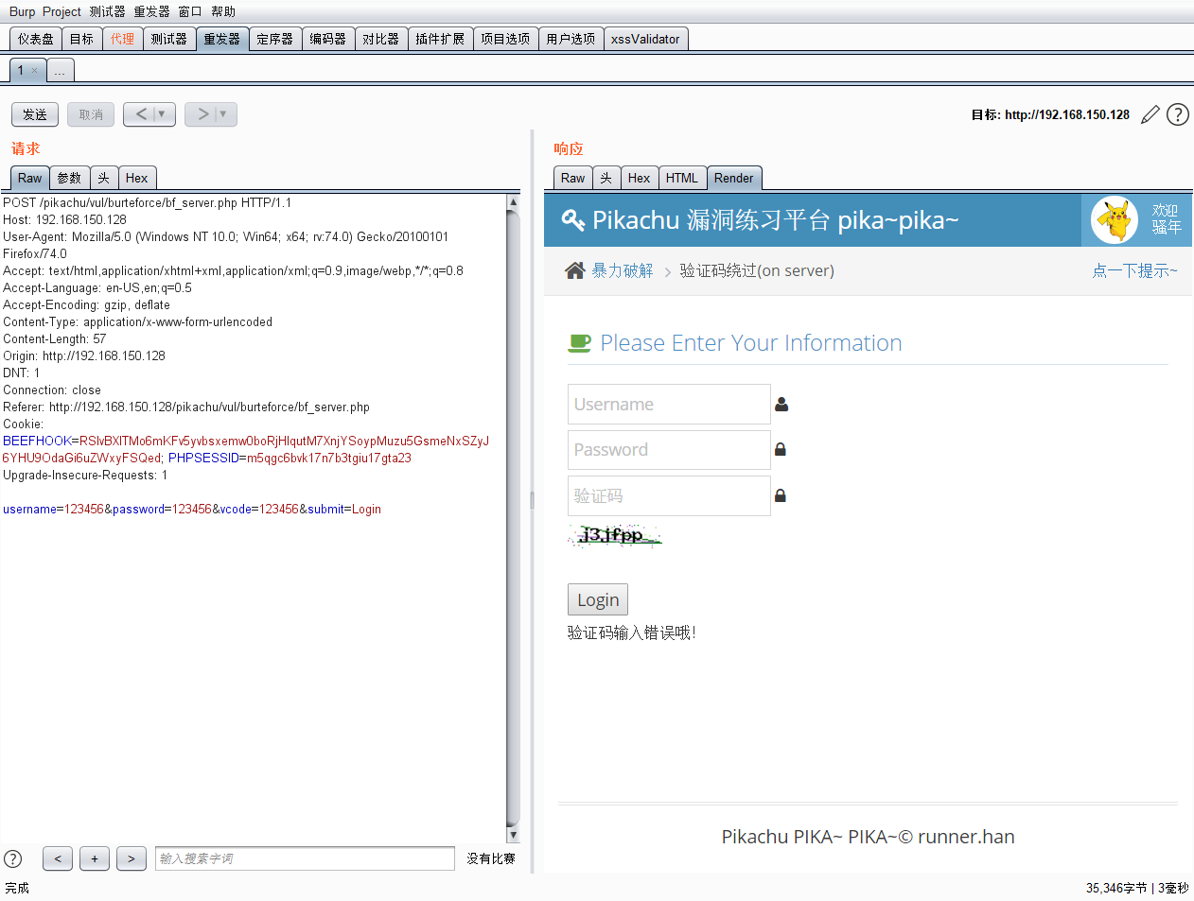Click the user icon beside Username field
Screen dimensions: 1194x901
pyautogui.click(x=781, y=404)
